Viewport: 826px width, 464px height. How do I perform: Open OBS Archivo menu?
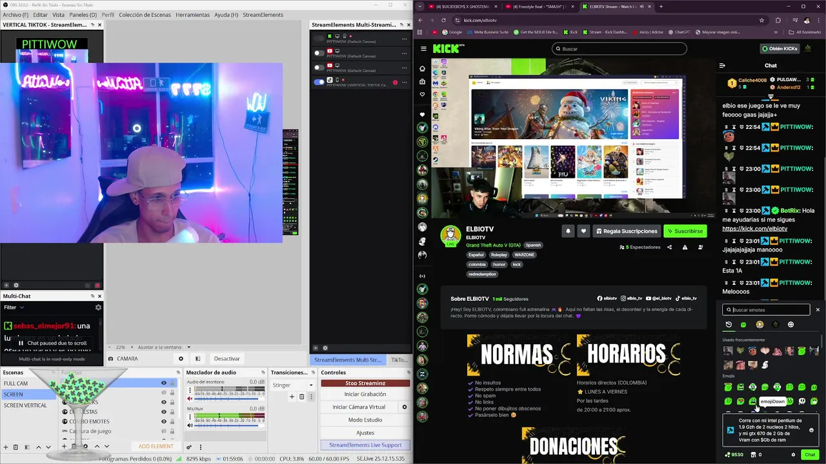(15, 15)
